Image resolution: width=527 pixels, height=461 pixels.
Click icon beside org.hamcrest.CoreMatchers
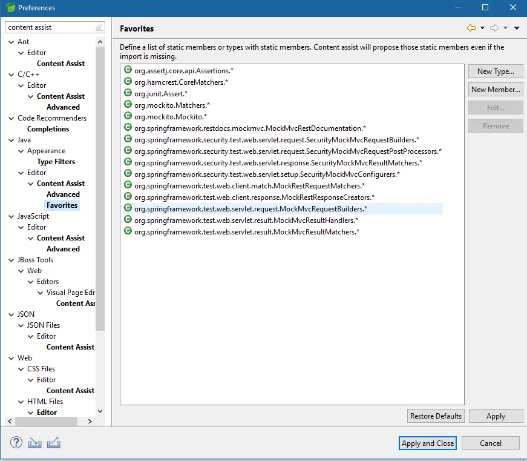pyautogui.click(x=128, y=81)
